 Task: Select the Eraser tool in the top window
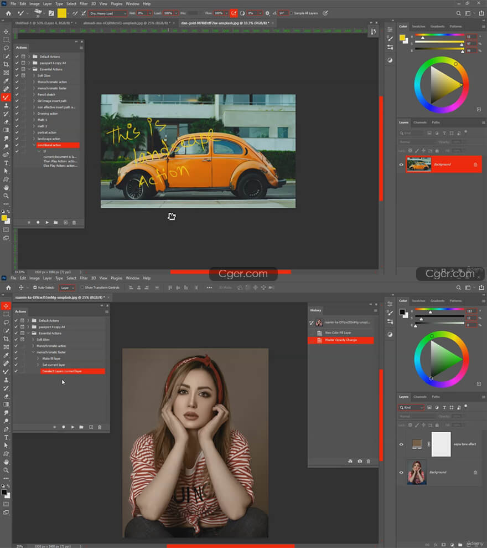coord(6,122)
